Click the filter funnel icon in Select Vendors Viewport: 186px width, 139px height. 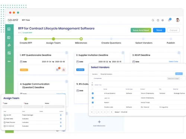point(92,83)
